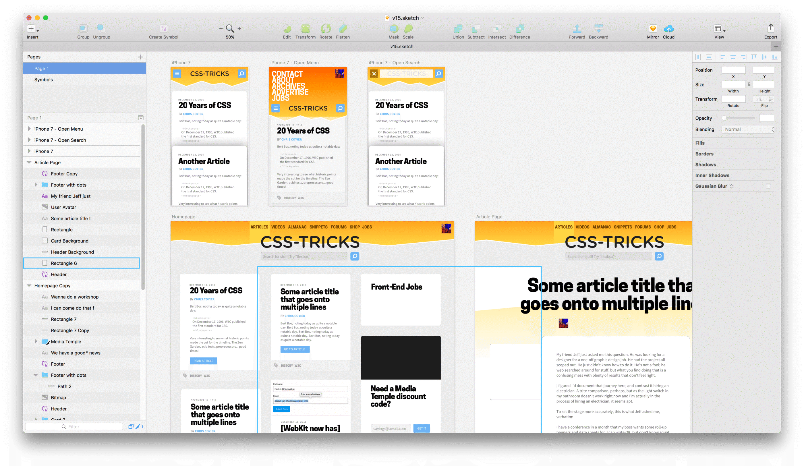
Task: Expand the iPhone 7 - Open Search layer group
Action: (x=29, y=140)
